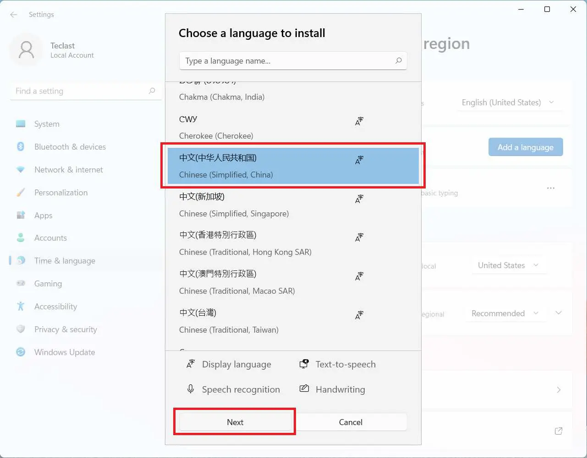Click the external link icon at bottom right
The height and width of the screenshot is (458, 587).
(x=559, y=431)
